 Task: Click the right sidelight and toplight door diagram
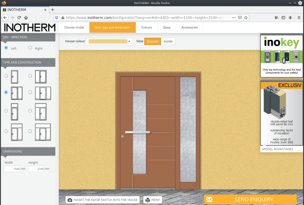click(17, 132)
